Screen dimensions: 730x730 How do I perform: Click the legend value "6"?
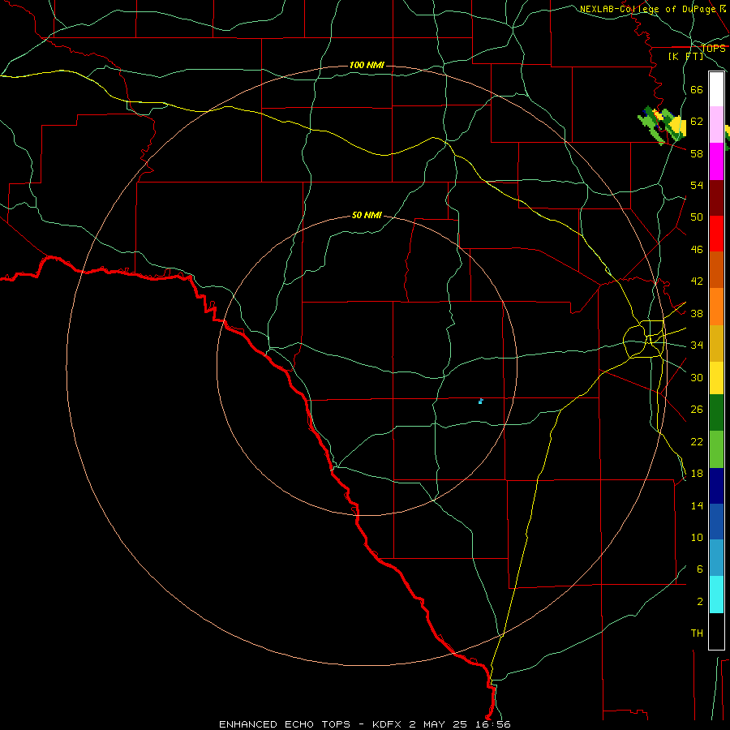[700, 569]
